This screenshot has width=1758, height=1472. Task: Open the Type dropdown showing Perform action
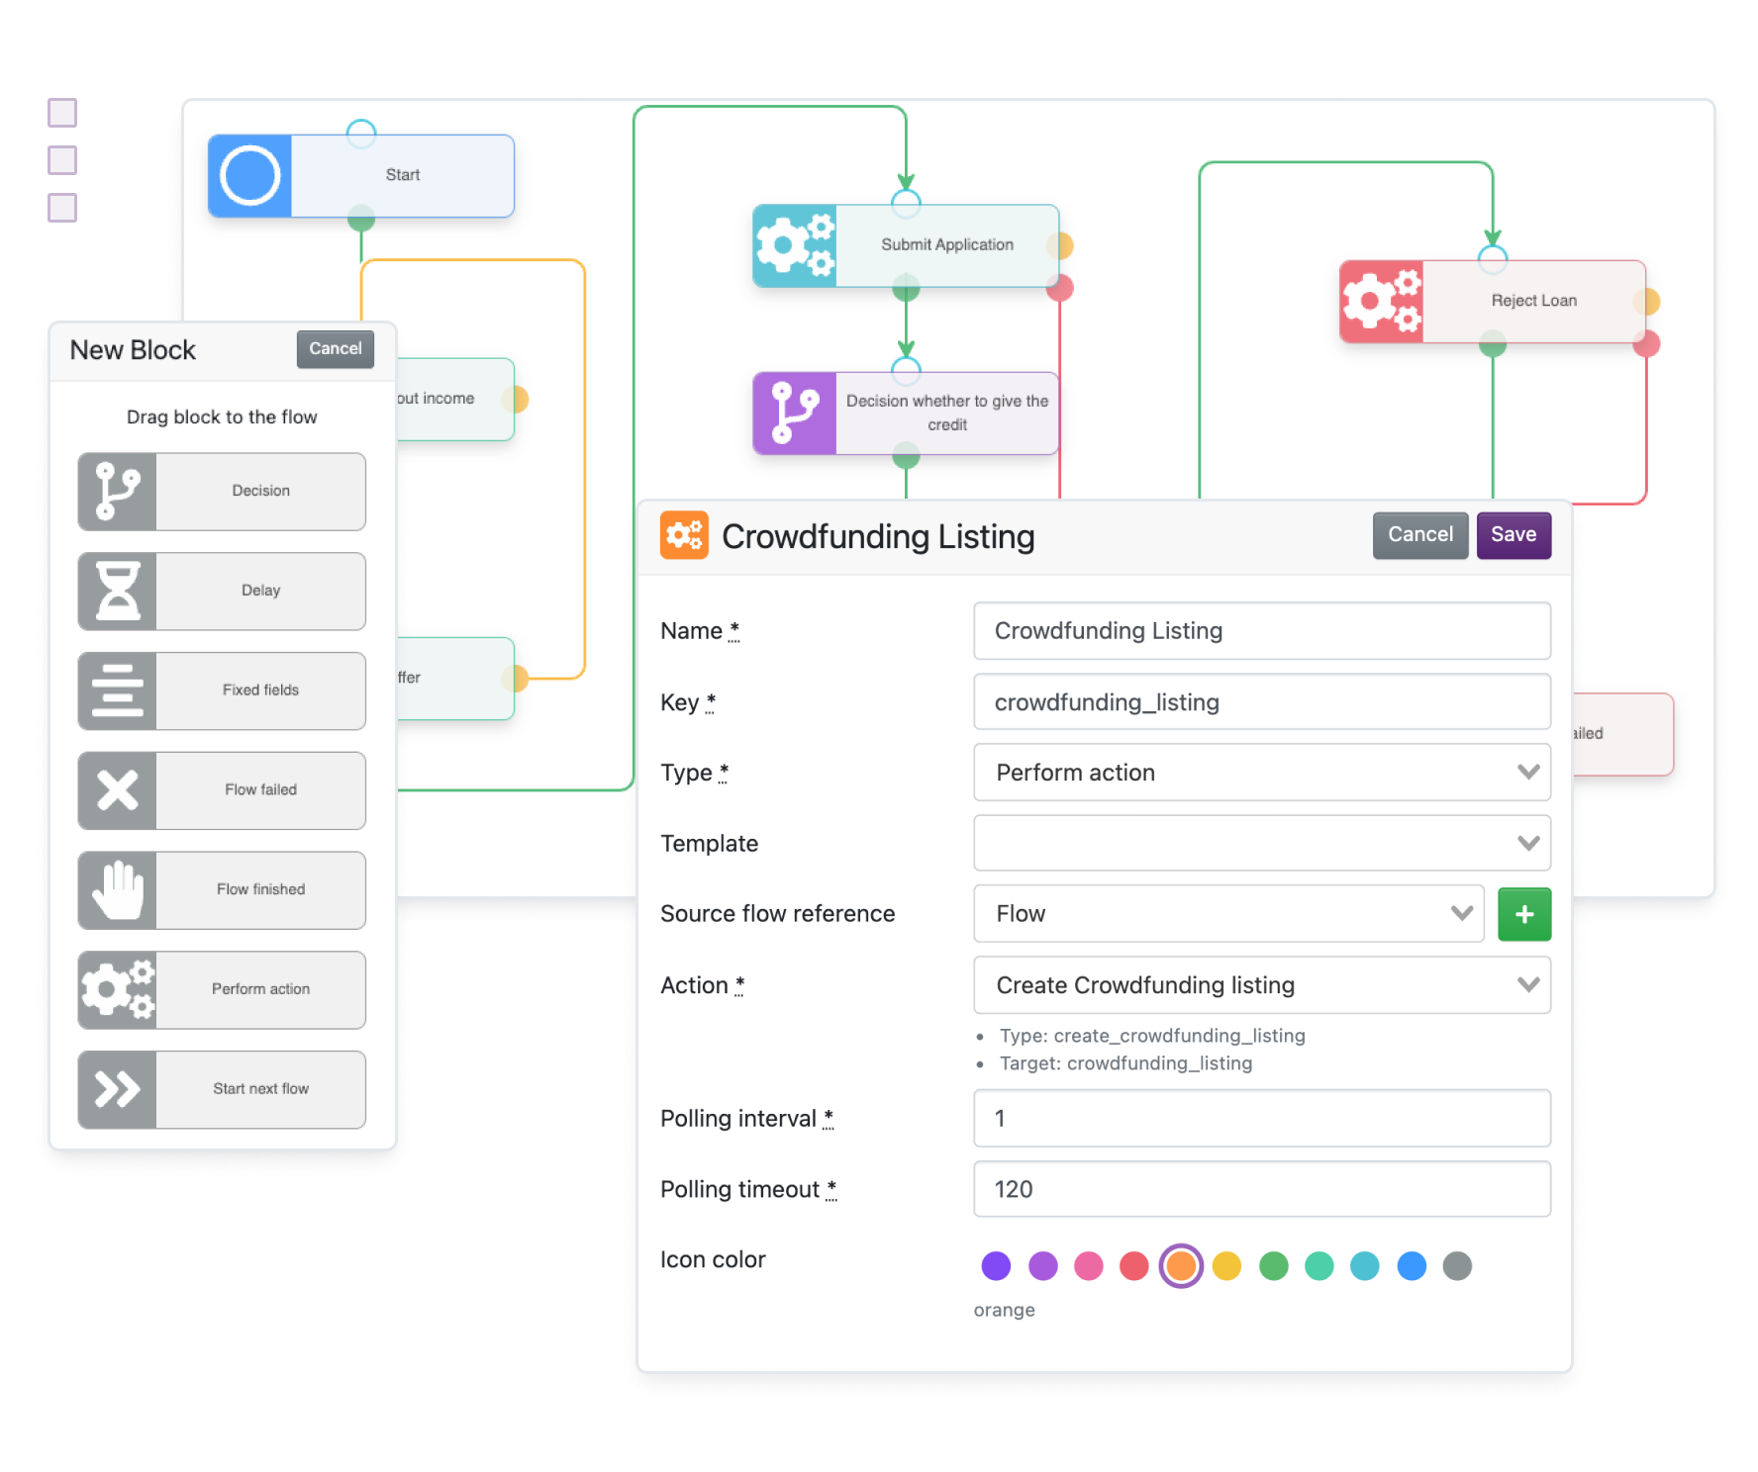click(1262, 773)
